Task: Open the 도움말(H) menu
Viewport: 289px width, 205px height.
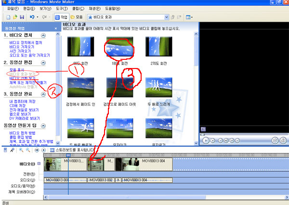Action: tap(113, 9)
